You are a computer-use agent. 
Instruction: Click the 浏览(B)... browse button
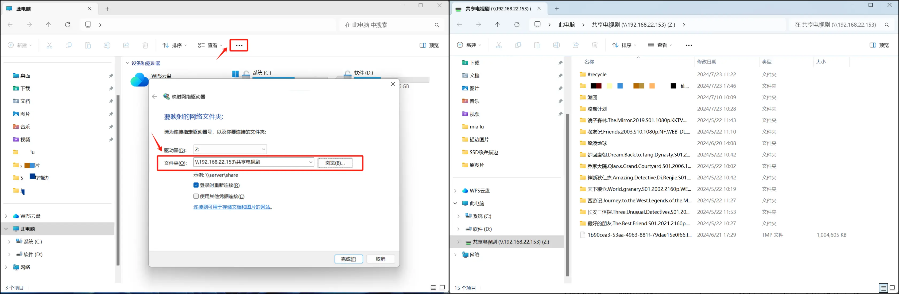(x=335, y=163)
